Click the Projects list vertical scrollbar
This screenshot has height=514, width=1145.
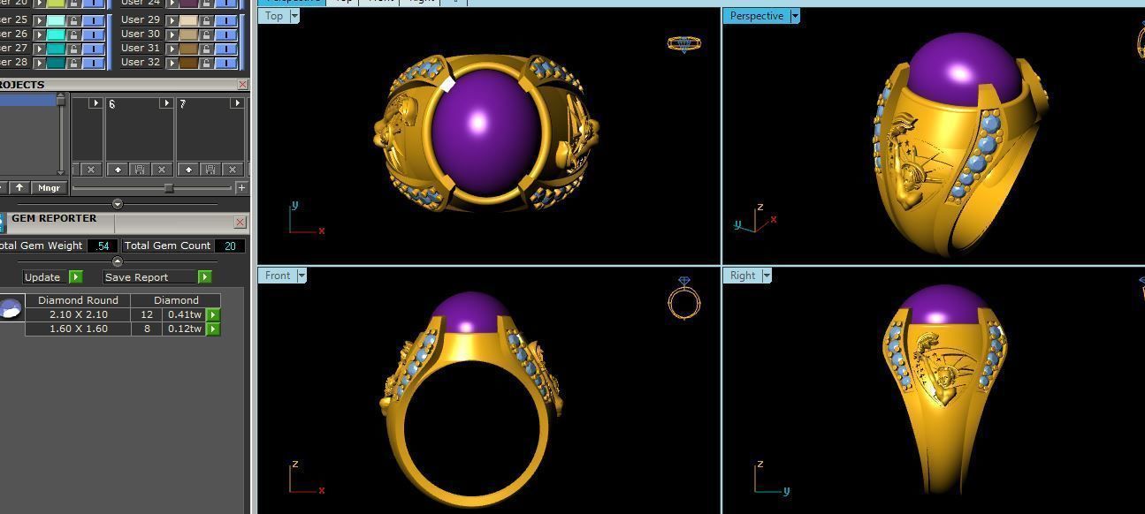click(61, 133)
